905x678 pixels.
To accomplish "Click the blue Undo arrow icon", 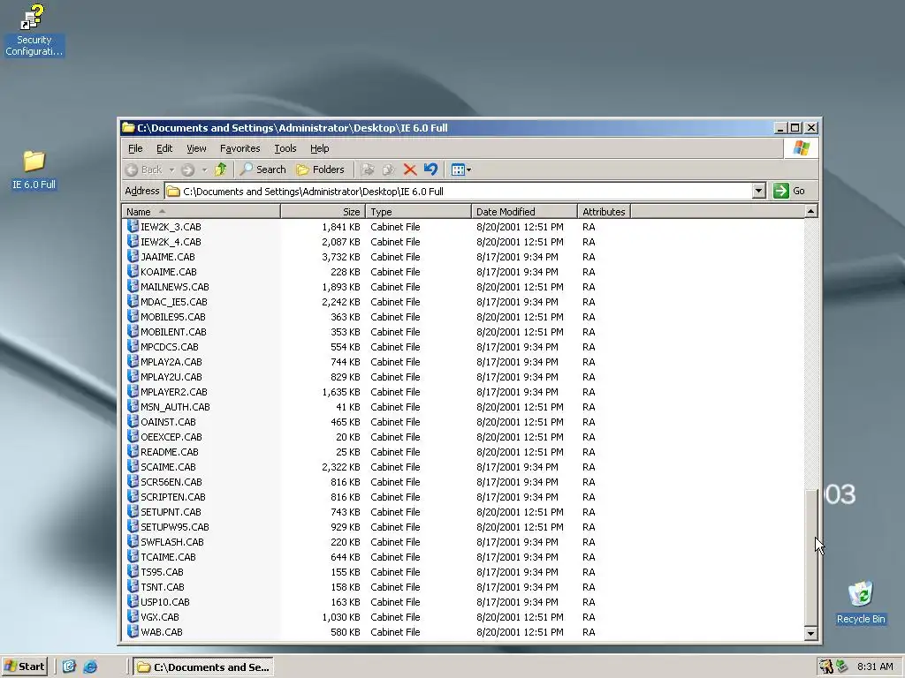I will [430, 169].
